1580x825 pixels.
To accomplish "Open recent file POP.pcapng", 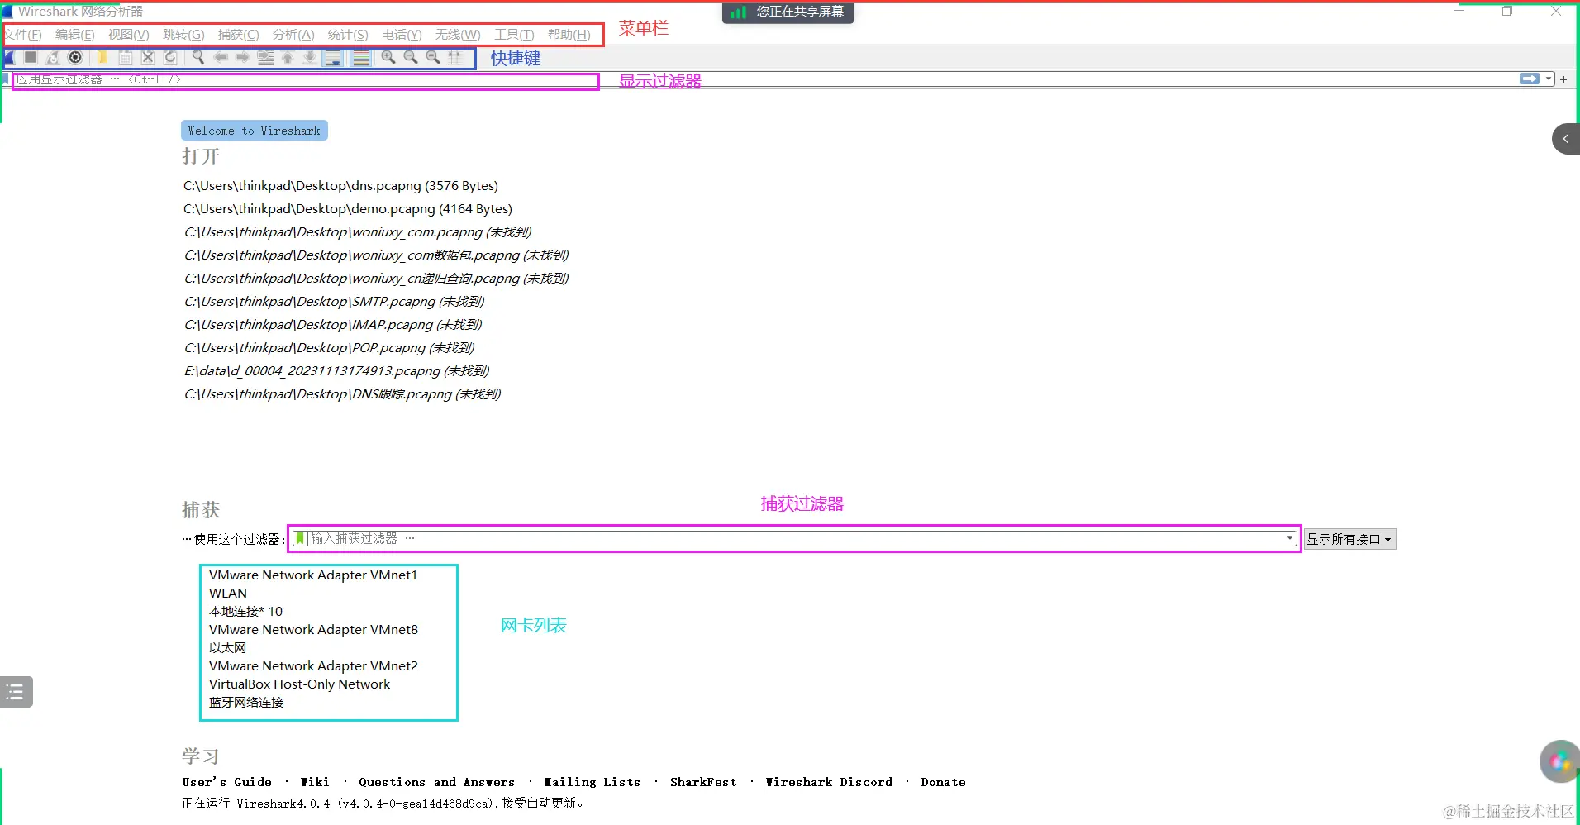I will (x=329, y=348).
